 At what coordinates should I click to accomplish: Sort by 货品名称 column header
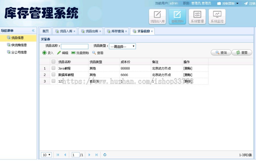coord(73,62)
